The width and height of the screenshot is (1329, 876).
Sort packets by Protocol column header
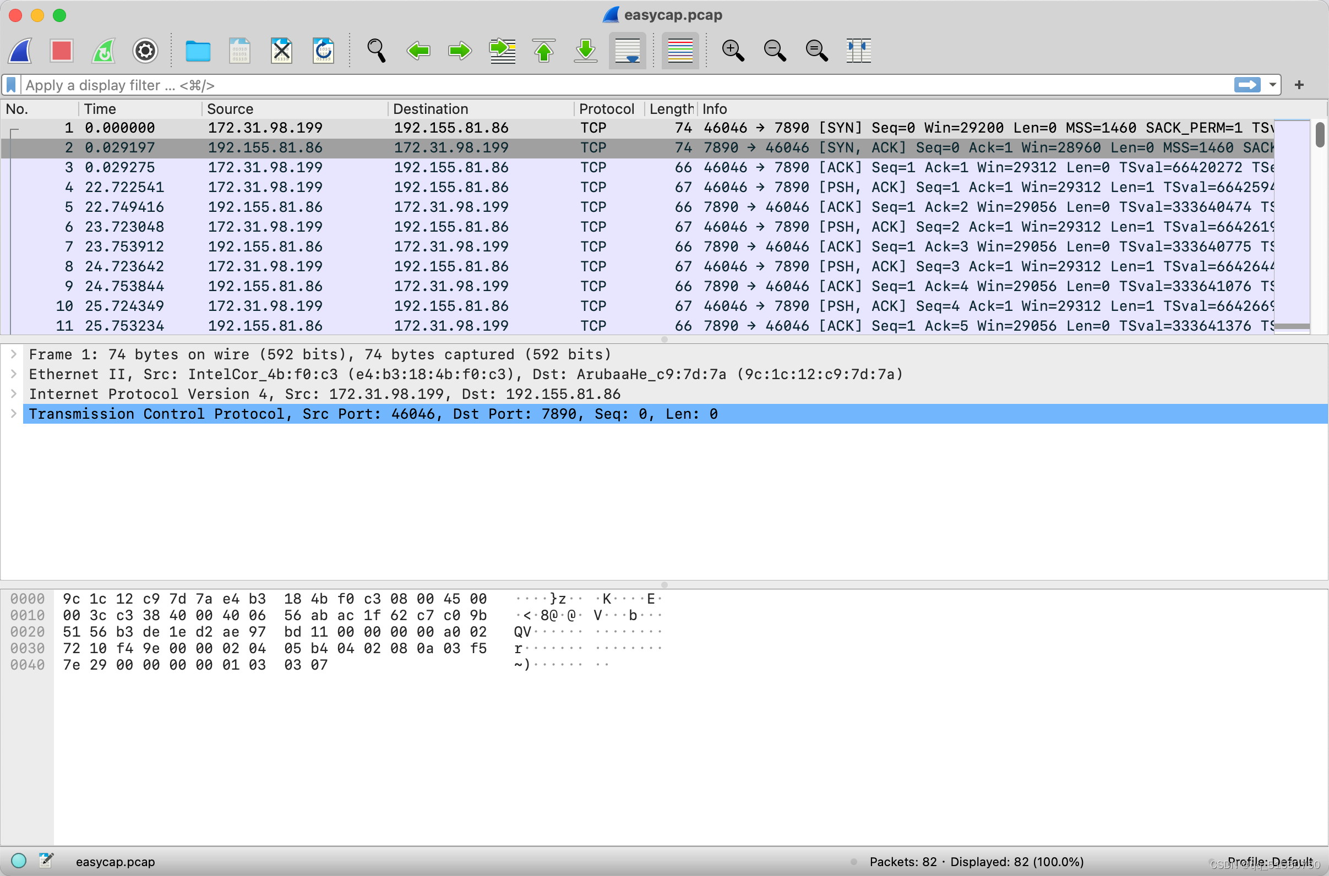tap(606, 109)
